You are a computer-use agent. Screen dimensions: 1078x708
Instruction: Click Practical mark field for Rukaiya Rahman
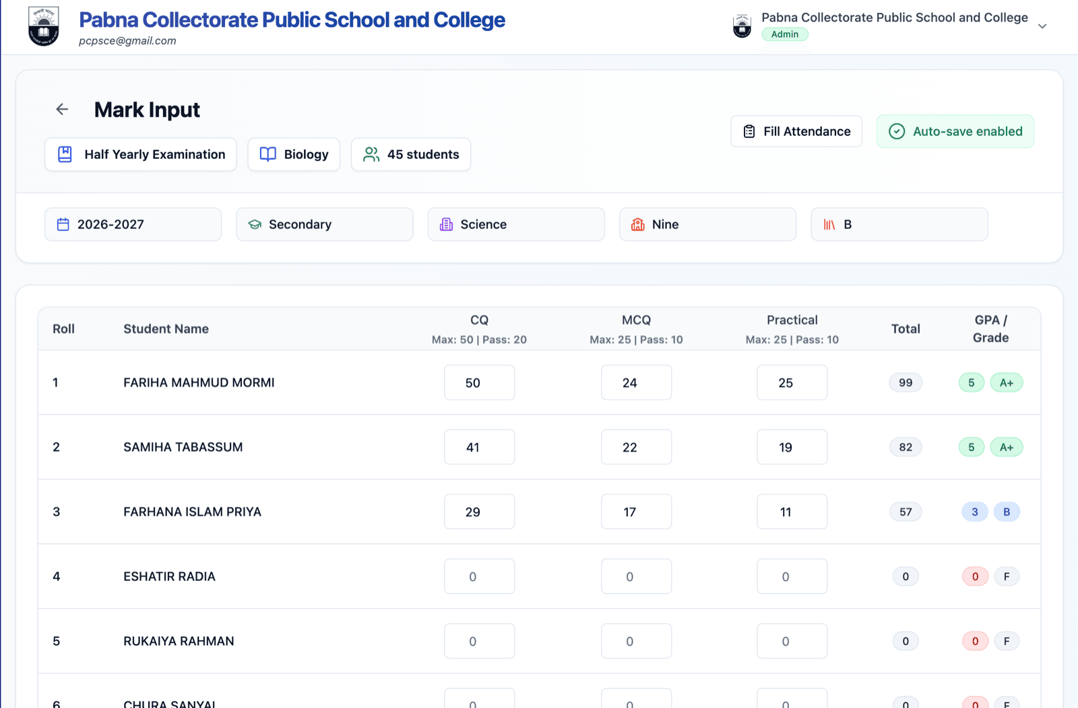click(792, 641)
